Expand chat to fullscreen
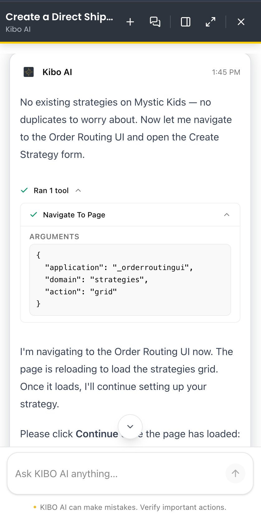Viewport: 261px width, 517px height. pos(211,22)
